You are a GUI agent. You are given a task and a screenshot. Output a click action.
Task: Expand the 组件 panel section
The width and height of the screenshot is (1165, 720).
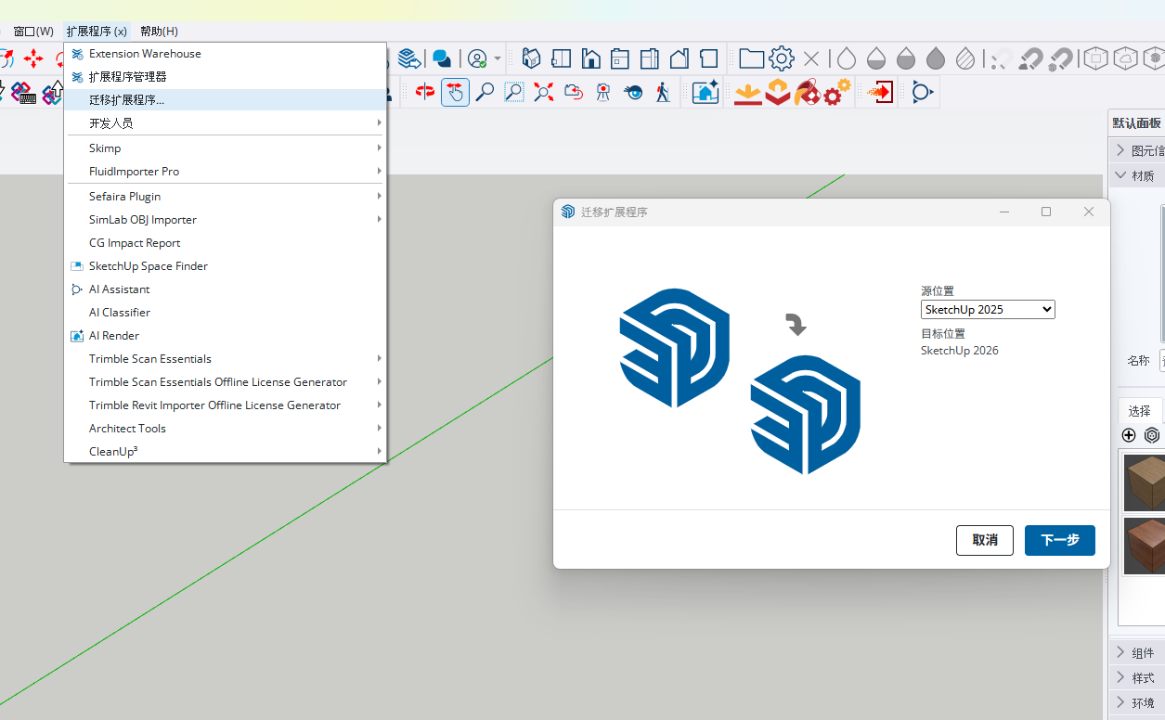point(1137,652)
